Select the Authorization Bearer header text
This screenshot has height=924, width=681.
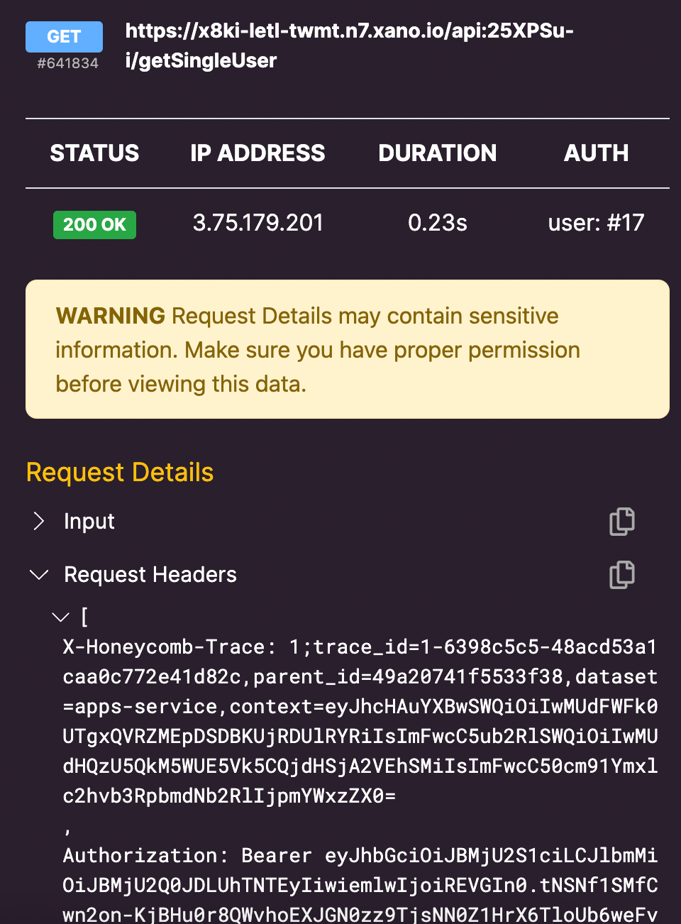360,885
